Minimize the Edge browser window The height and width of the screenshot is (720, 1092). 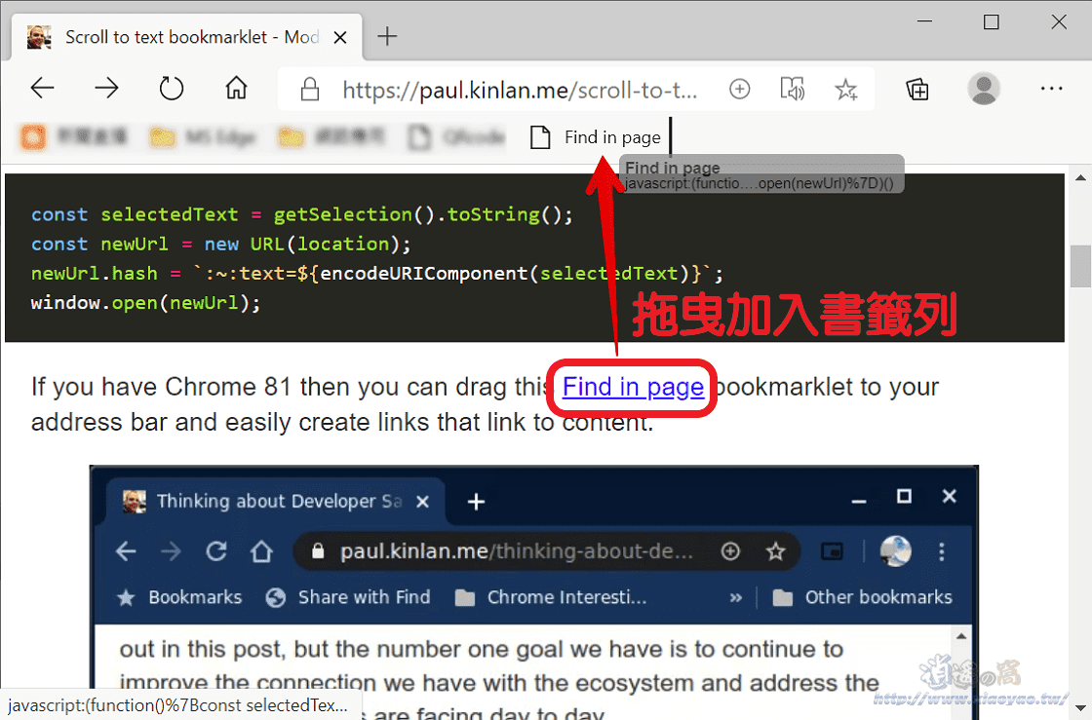[925, 21]
